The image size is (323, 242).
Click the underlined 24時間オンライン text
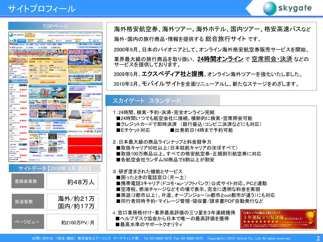(220, 59)
